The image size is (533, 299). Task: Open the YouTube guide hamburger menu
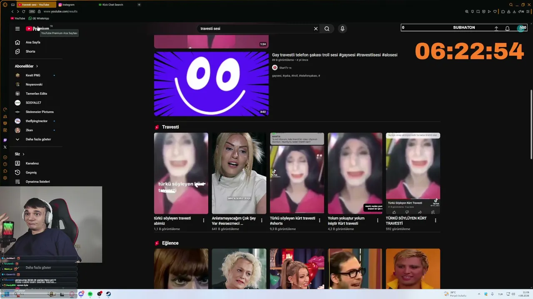pos(17,29)
